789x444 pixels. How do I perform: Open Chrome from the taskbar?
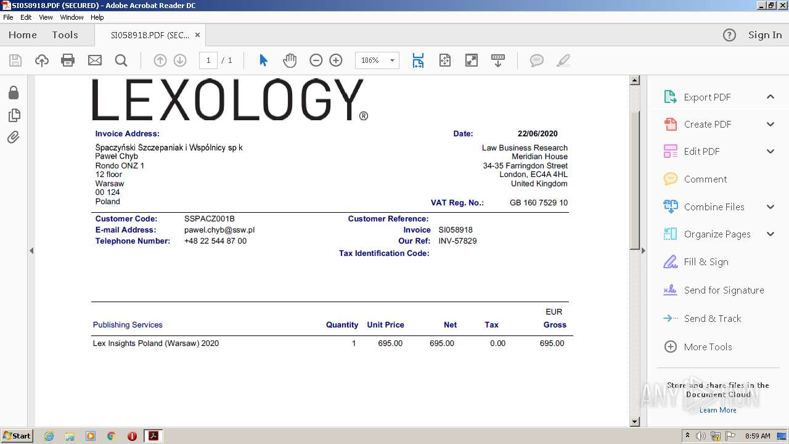111,436
